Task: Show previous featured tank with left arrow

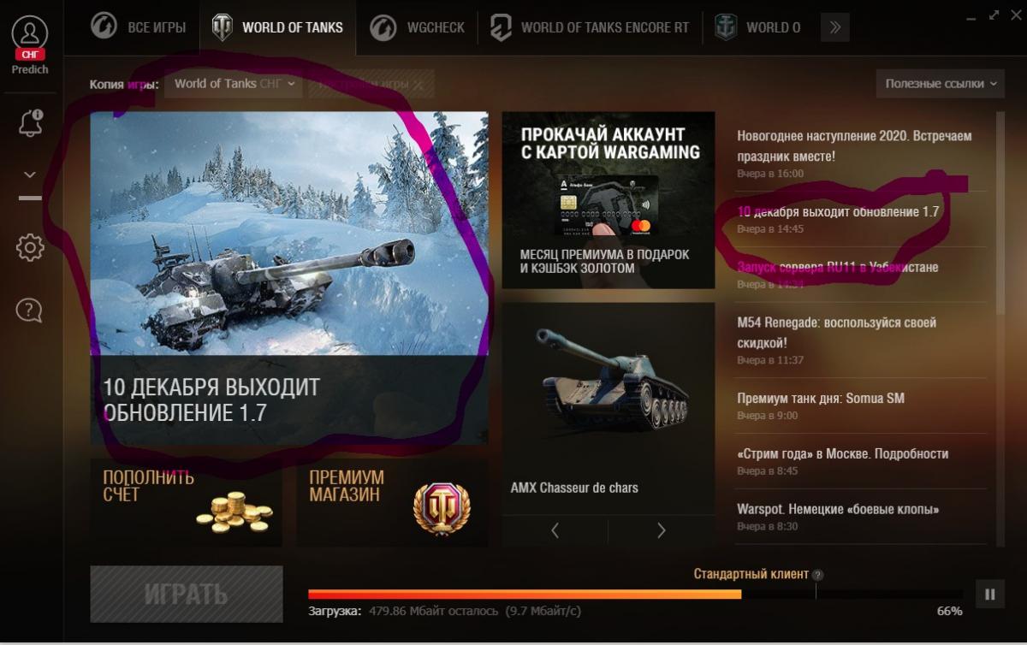Action: (x=555, y=531)
